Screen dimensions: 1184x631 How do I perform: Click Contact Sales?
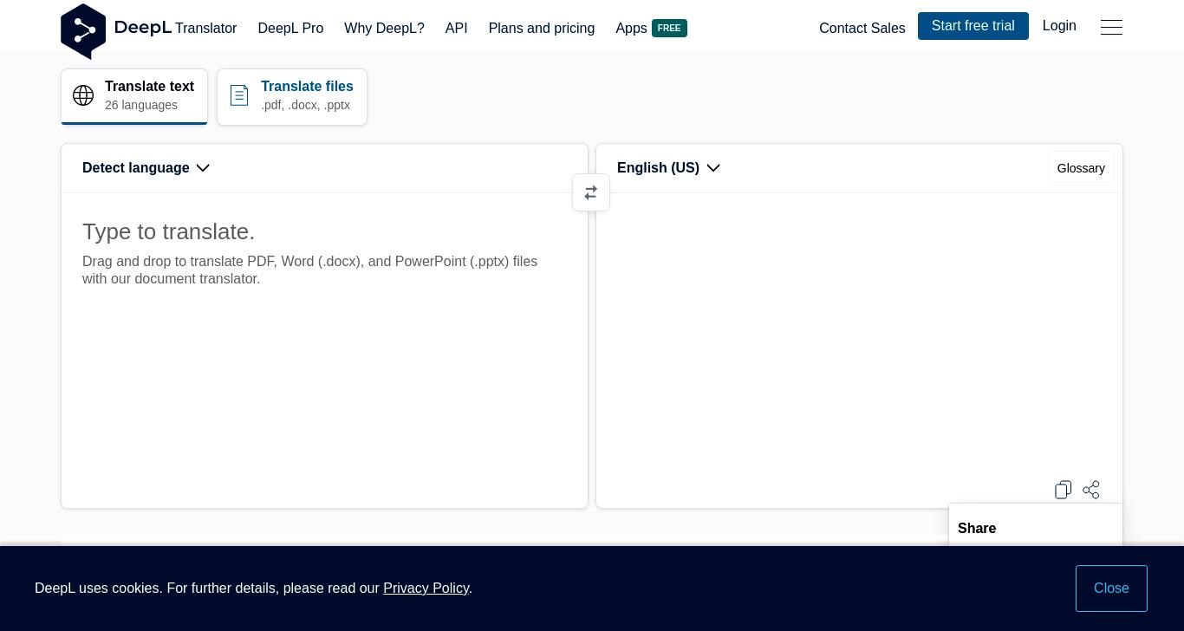tap(862, 29)
